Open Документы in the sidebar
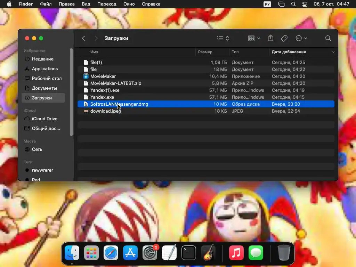Image resolution: width=356 pixels, height=267 pixels. (x=43, y=88)
